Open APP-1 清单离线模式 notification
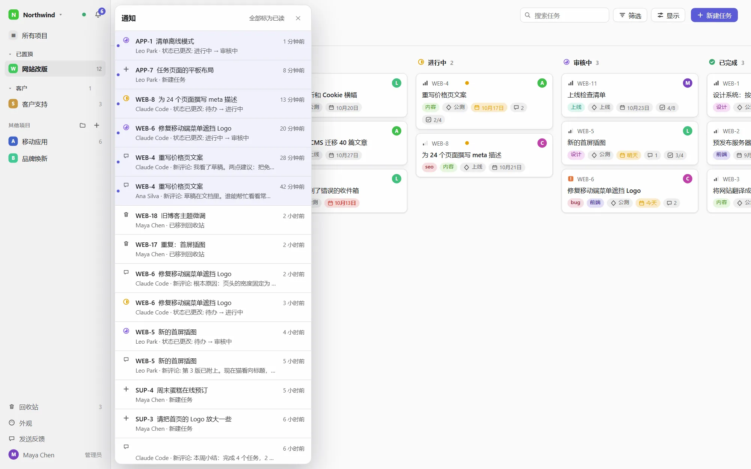This screenshot has height=469, width=751. pyautogui.click(x=213, y=45)
